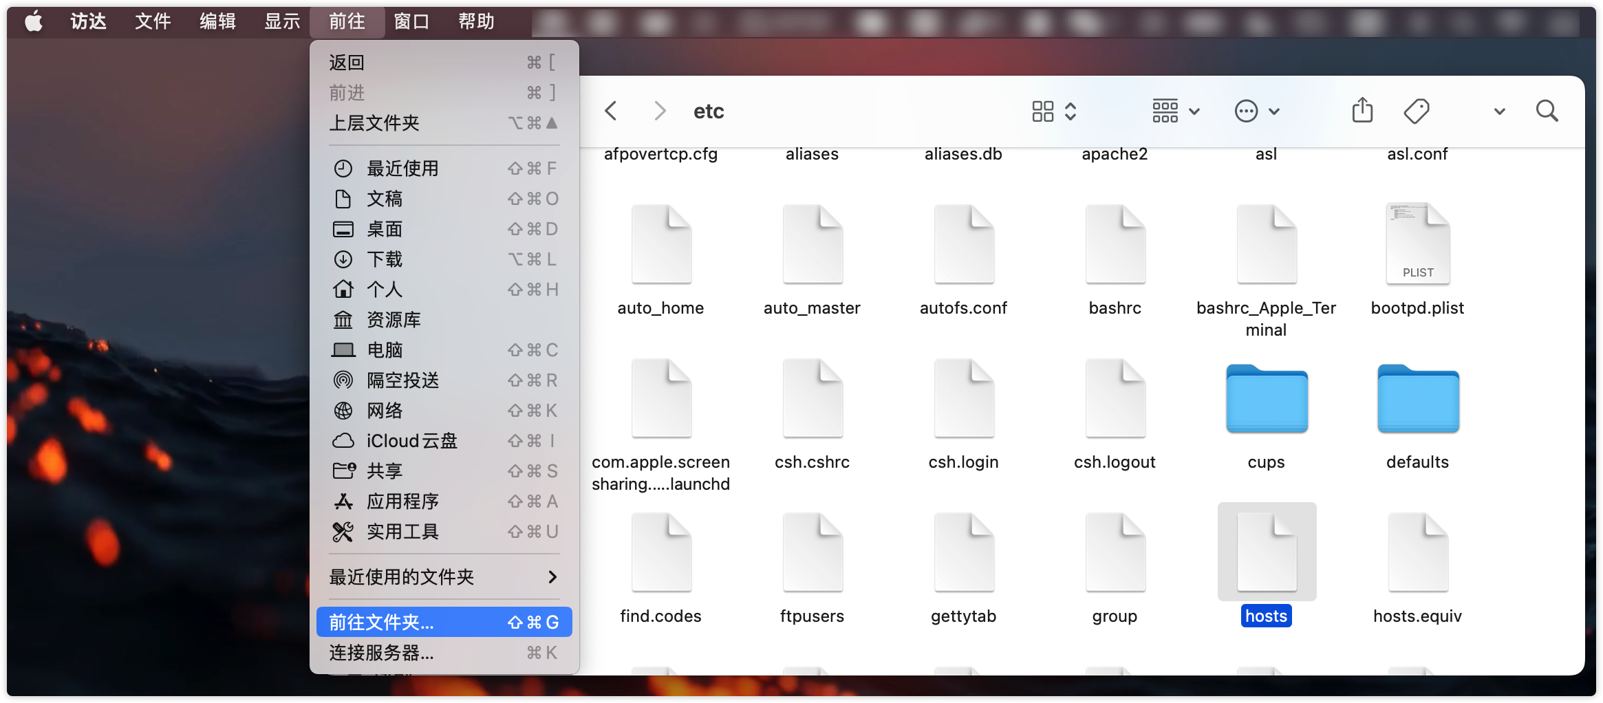1603x703 pixels.
Task: Open the defaults folder
Action: (x=1417, y=400)
